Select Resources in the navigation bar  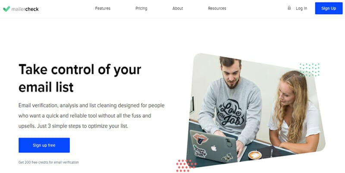pyautogui.click(x=217, y=8)
